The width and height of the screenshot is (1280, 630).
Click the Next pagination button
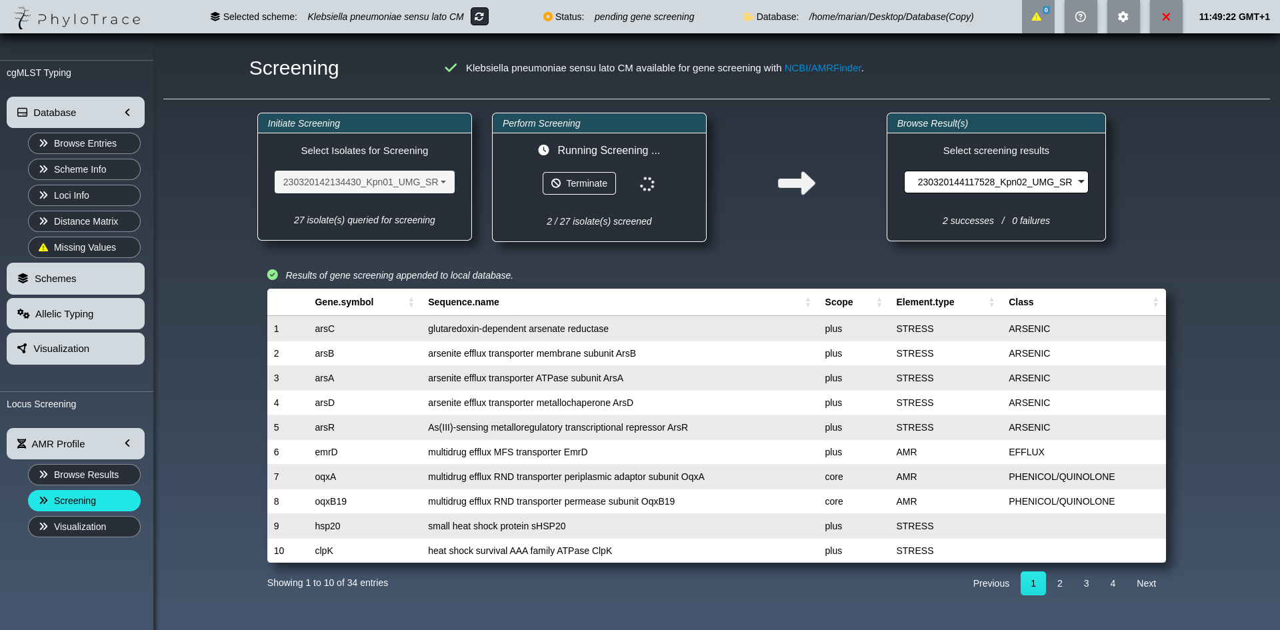pos(1145,583)
